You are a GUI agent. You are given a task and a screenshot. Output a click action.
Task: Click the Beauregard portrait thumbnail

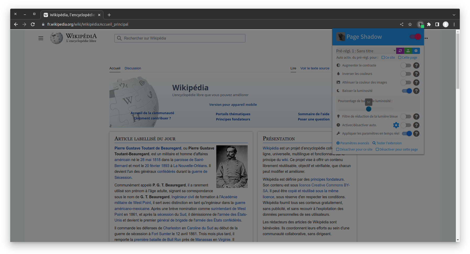pyautogui.click(x=232, y=167)
